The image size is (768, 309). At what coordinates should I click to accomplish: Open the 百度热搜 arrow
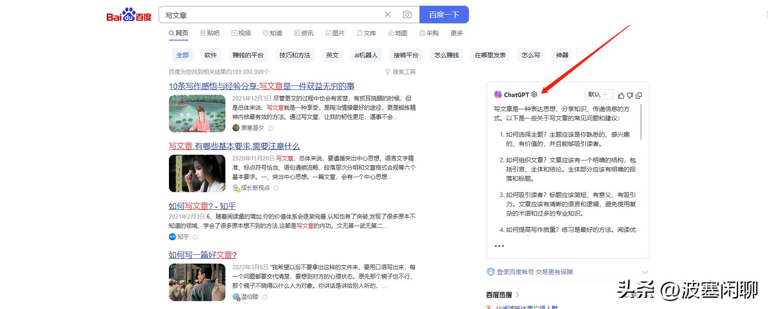pos(517,295)
